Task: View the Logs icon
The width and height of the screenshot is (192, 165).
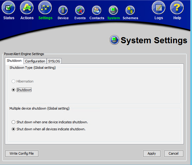Action: tap(158, 8)
